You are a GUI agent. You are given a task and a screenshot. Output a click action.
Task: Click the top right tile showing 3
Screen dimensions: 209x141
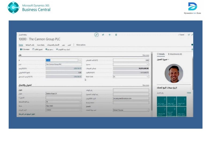pyautogui.click(x=181, y=101)
